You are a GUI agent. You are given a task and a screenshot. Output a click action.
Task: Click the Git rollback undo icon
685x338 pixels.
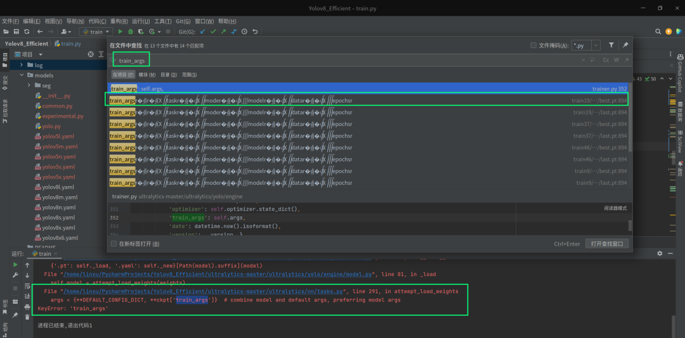pyautogui.click(x=255, y=32)
